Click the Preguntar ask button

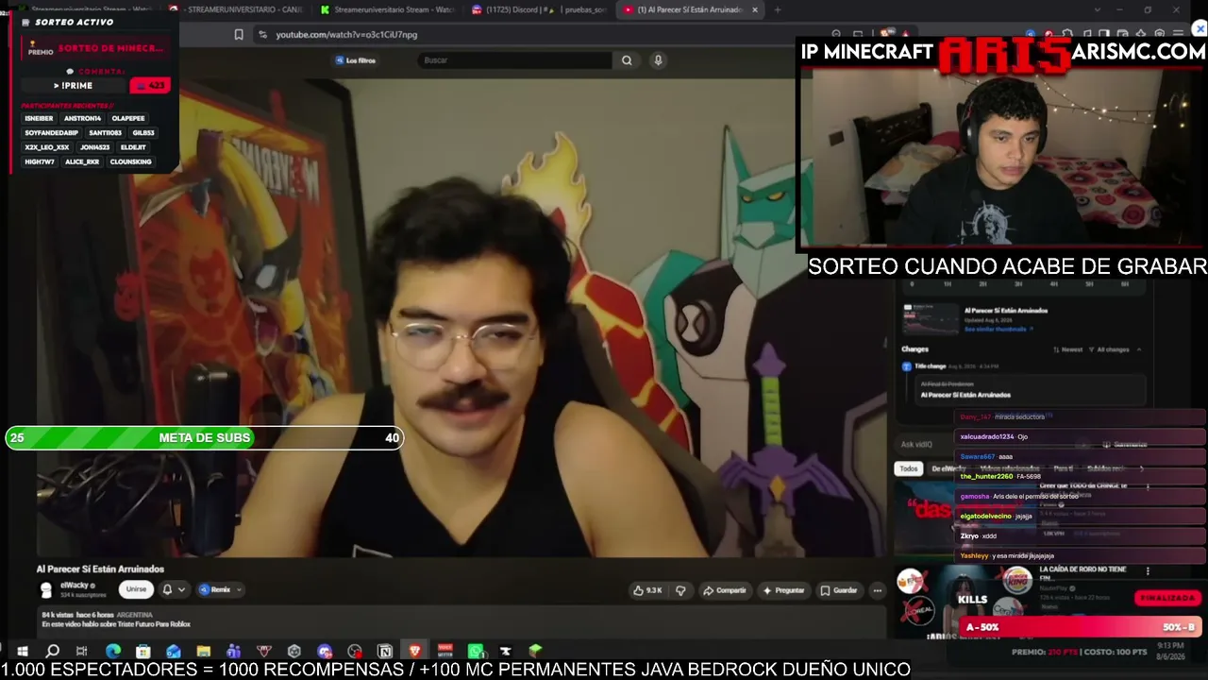[783, 590]
